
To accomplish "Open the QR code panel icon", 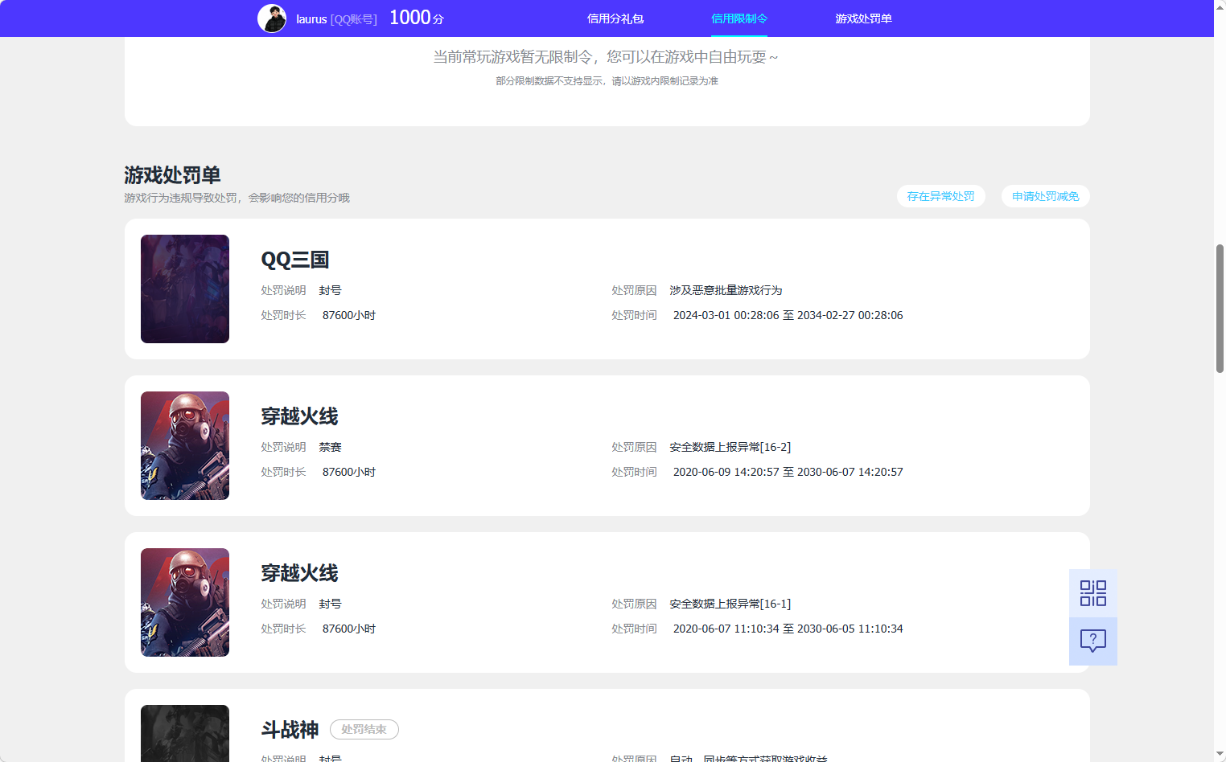I will tap(1092, 592).
